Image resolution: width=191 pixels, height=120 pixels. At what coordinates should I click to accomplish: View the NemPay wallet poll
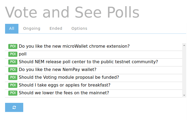tap(57, 70)
